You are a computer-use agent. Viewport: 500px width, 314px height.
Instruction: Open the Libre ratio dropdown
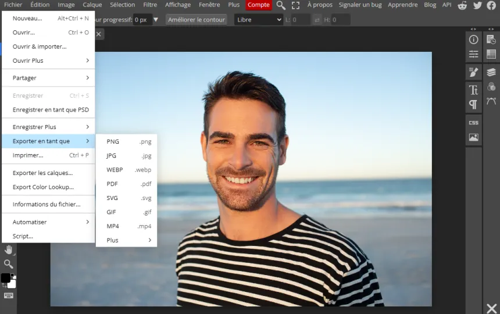click(x=259, y=20)
